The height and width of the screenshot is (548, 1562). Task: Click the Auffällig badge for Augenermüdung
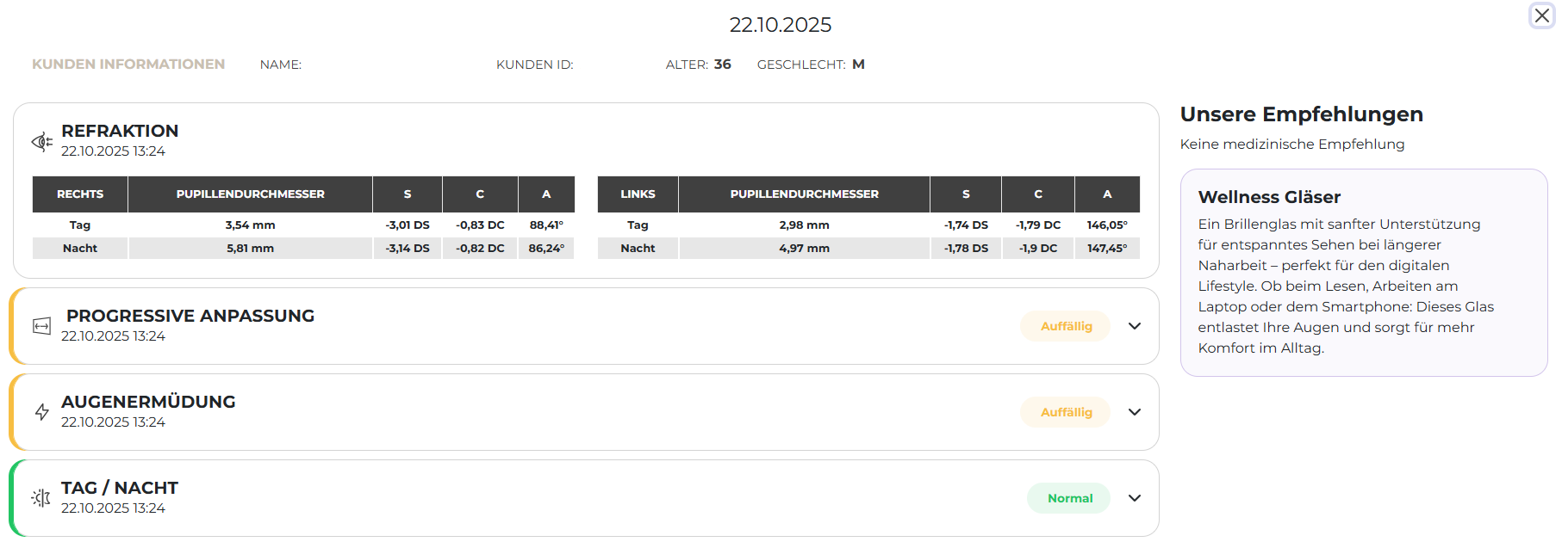click(1066, 412)
